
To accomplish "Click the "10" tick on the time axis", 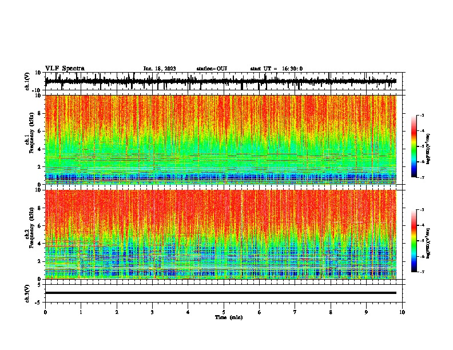I will click(402, 312).
